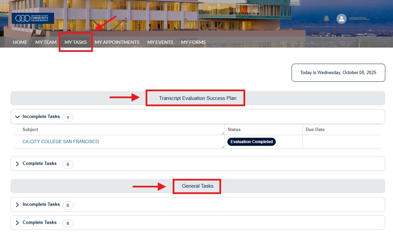Image resolution: width=393 pixels, height=242 pixels.
Task: Select the MY TASKS tab
Action: coord(76,42)
